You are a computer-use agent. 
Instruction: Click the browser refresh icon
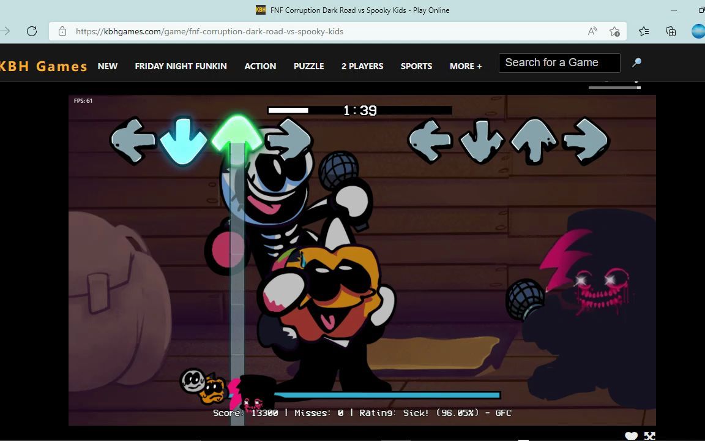coord(31,31)
